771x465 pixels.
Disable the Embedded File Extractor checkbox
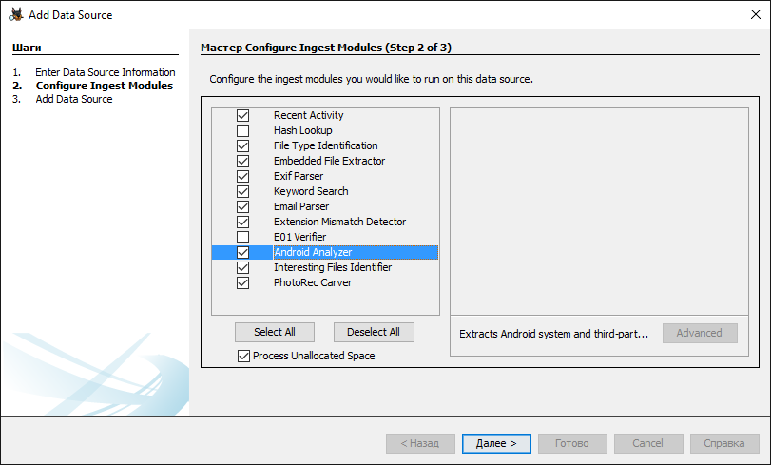click(x=243, y=162)
